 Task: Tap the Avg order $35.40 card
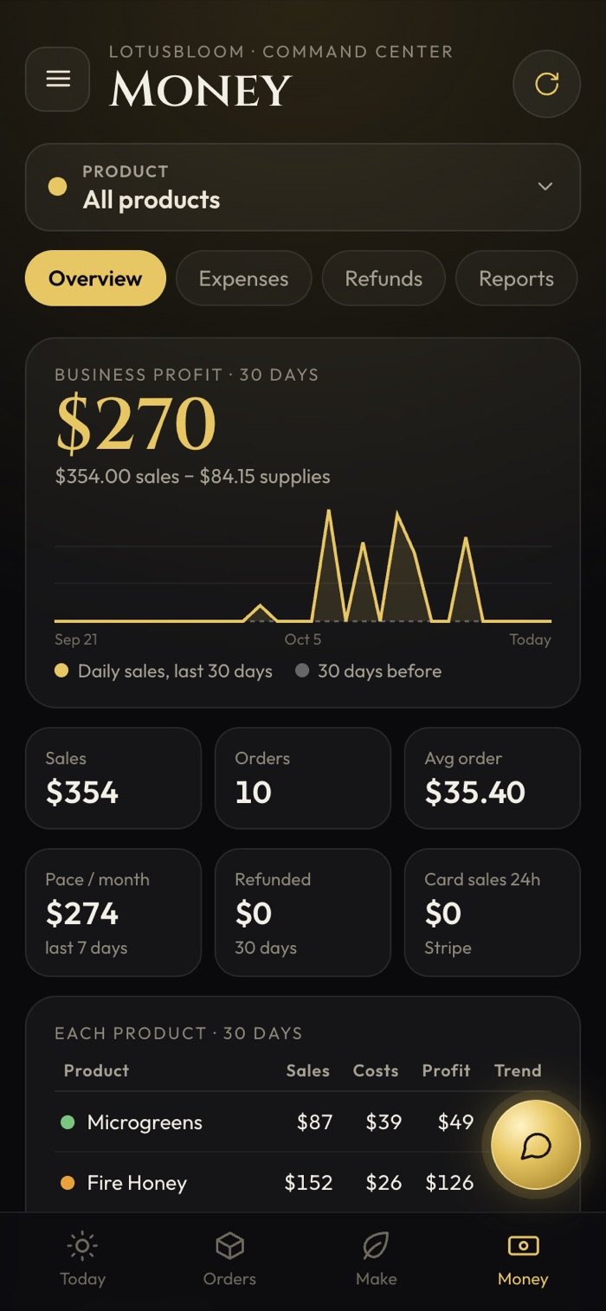(493, 778)
